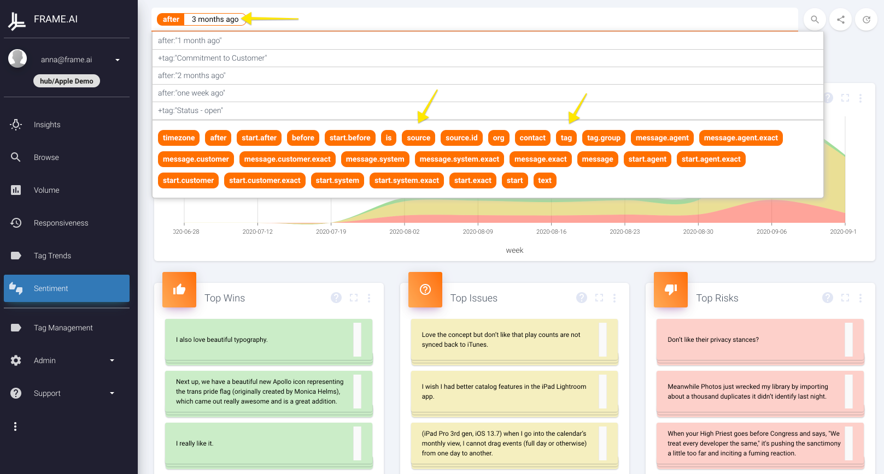Viewport: 884px width, 474px height.
Task: Click the tag filter chip
Action: point(566,138)
